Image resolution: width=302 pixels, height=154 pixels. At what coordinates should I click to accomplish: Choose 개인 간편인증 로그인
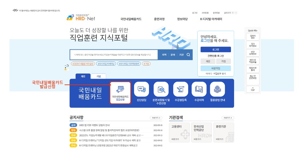208,61
